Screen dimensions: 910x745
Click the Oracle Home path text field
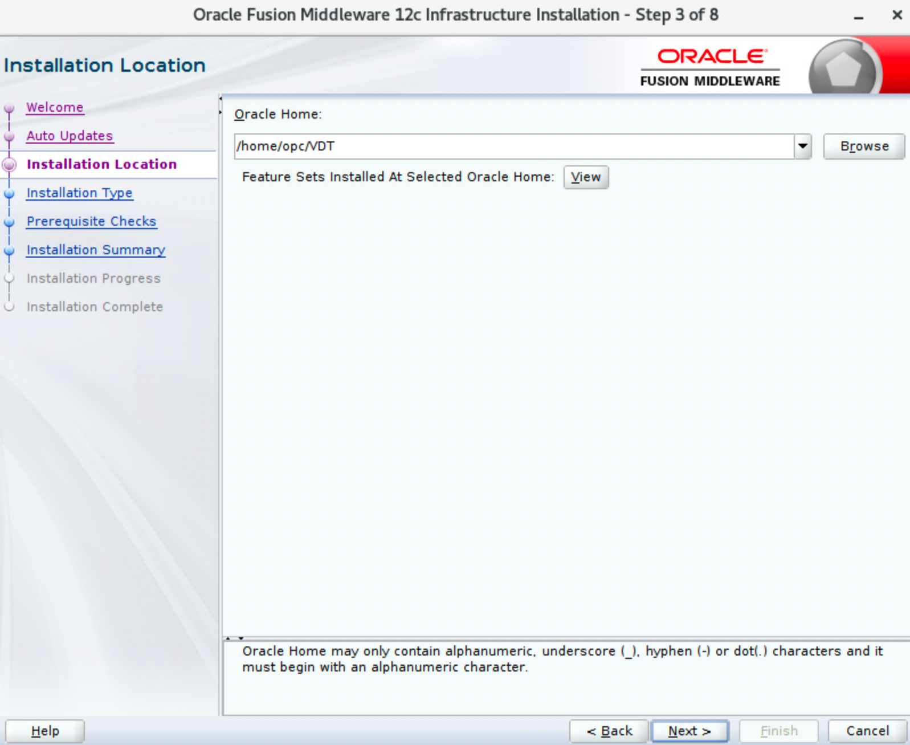pyautogui.click(x=513, y=146)
